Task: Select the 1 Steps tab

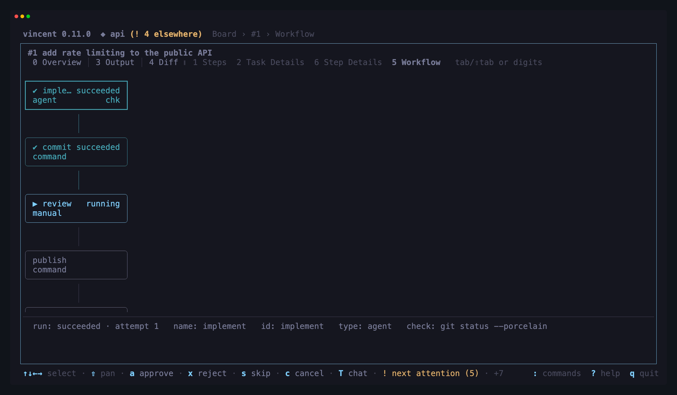Action: [210, 62]
